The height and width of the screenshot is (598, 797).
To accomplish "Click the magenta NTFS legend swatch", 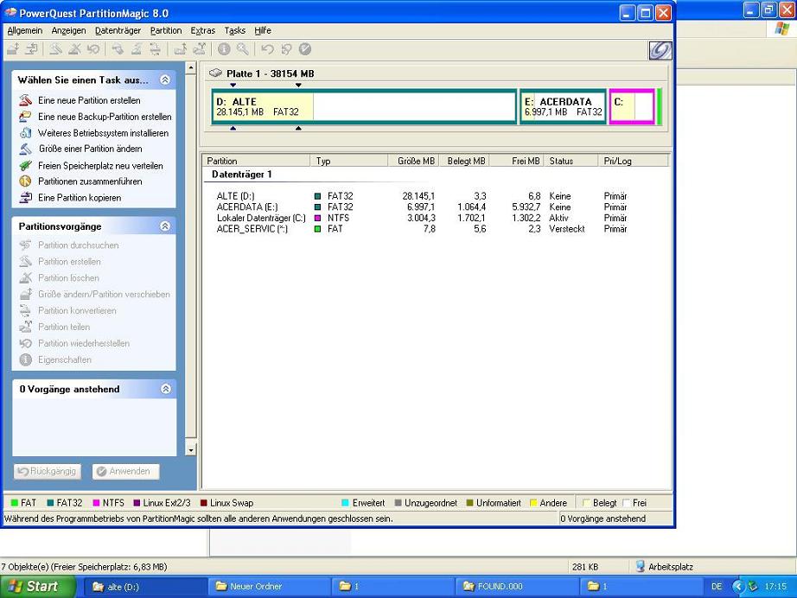I will 96,502.
